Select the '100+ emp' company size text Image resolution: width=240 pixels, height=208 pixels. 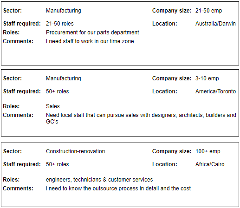[208, 151]
